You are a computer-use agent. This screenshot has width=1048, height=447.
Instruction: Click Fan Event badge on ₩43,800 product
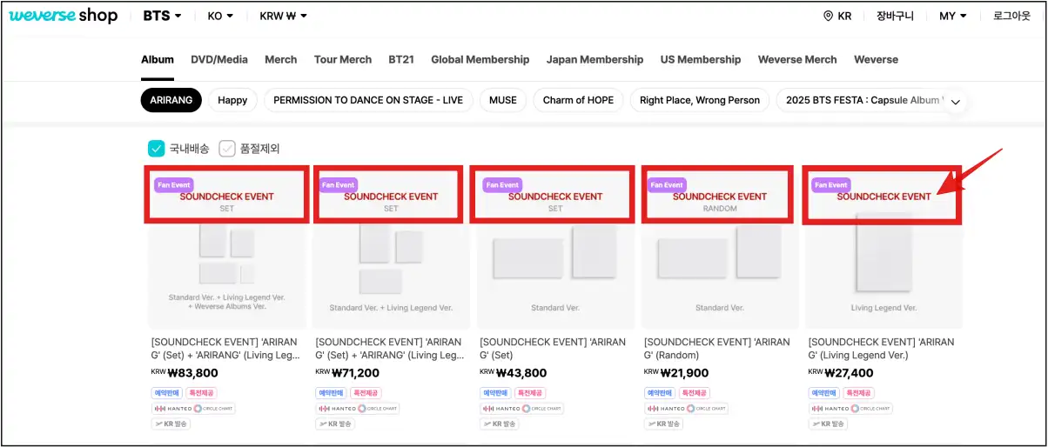tap(502, 184)
